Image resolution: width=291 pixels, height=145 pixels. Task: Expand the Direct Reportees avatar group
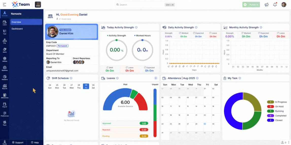click(78, 62)
